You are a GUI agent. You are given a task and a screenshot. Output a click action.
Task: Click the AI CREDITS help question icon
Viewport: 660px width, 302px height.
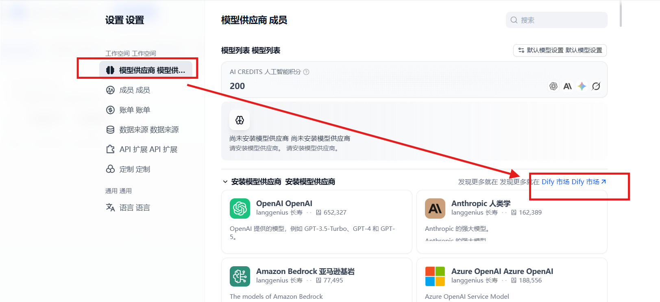(306, 72)
